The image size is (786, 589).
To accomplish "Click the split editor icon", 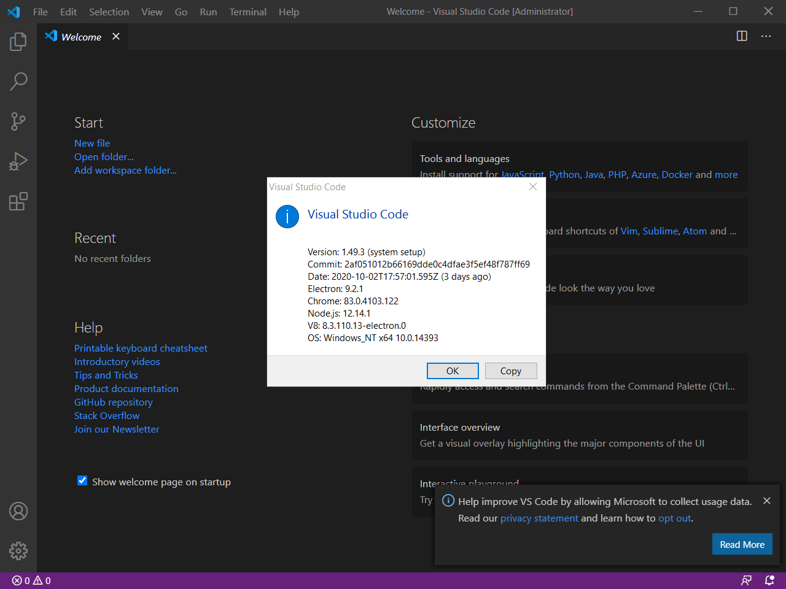I will point(742,36).
